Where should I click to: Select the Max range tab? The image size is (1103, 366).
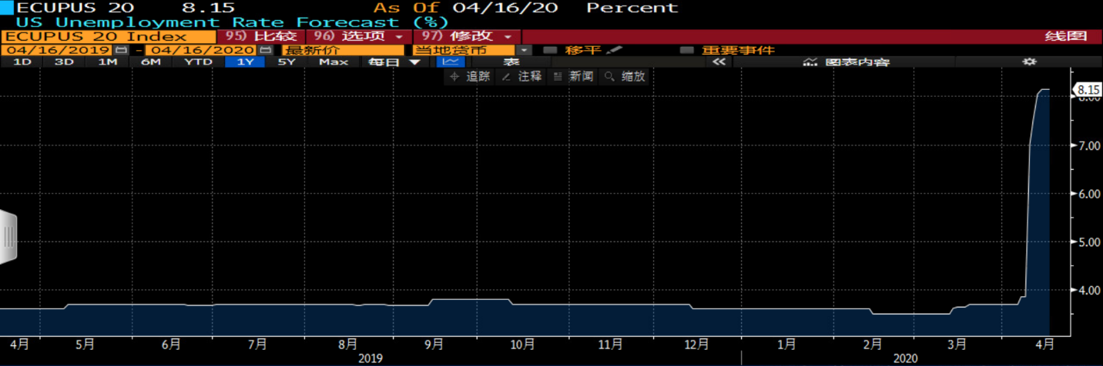[334, 62]
